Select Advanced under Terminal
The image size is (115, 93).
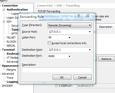pyautogui.click(x=13, y=62)
